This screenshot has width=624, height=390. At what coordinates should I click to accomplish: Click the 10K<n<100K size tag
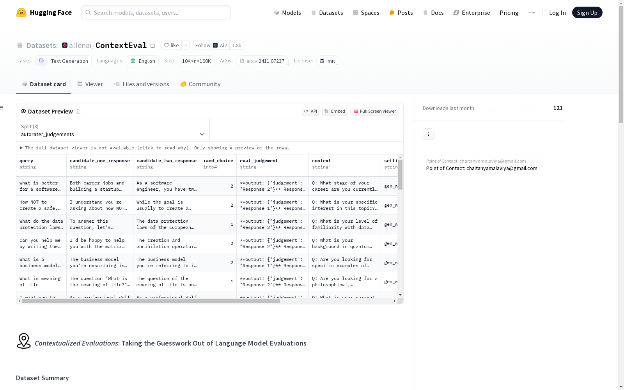click(197, 61)
